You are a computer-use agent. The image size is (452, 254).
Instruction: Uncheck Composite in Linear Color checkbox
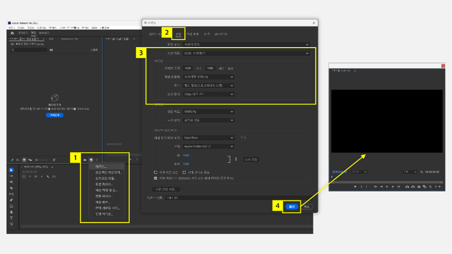click(x=155, y=179)
